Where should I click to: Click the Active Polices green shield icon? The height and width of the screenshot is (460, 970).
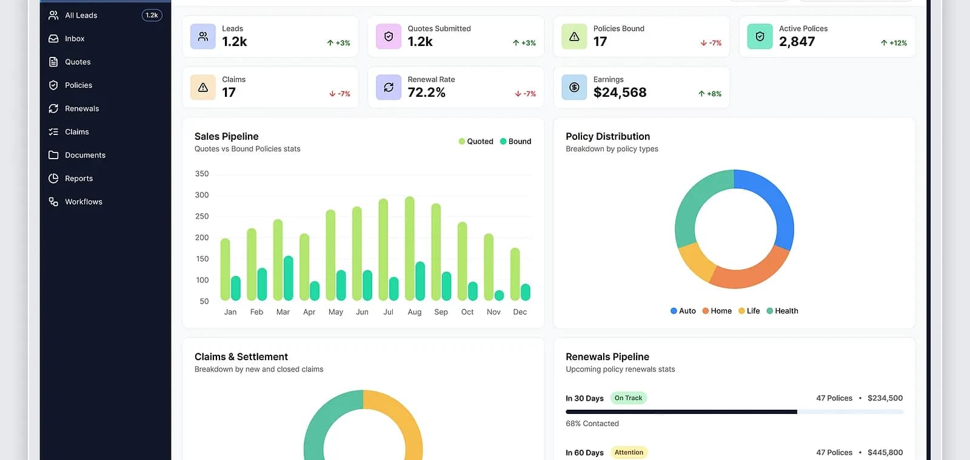point(760,36)
